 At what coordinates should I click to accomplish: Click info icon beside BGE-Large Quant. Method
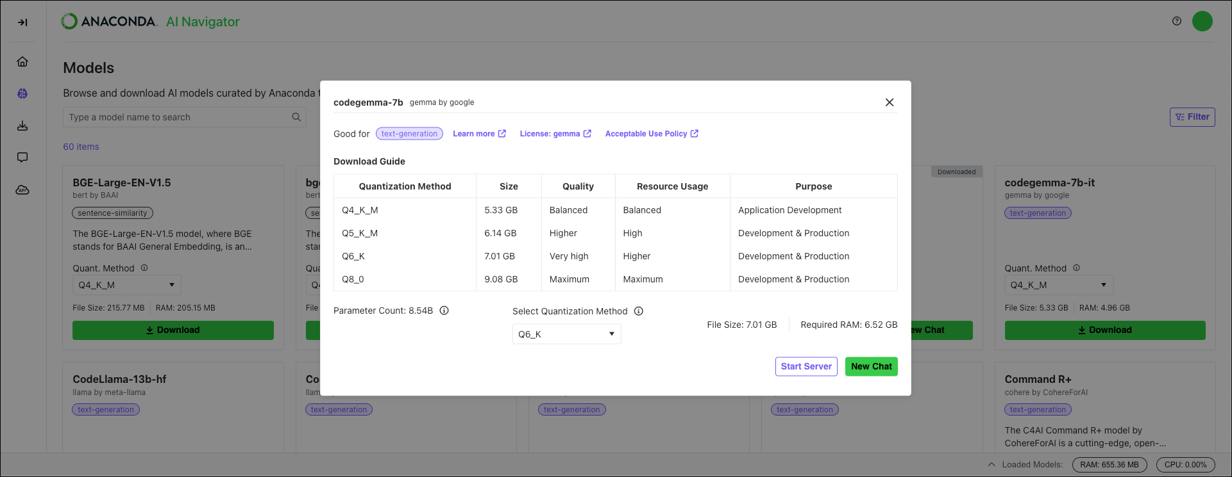coord(144,268)
